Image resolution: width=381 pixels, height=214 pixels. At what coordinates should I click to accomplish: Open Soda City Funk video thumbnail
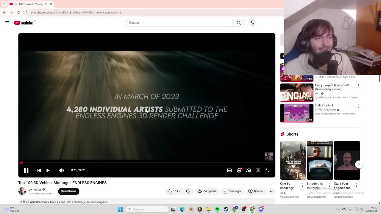tap(297, 113)
